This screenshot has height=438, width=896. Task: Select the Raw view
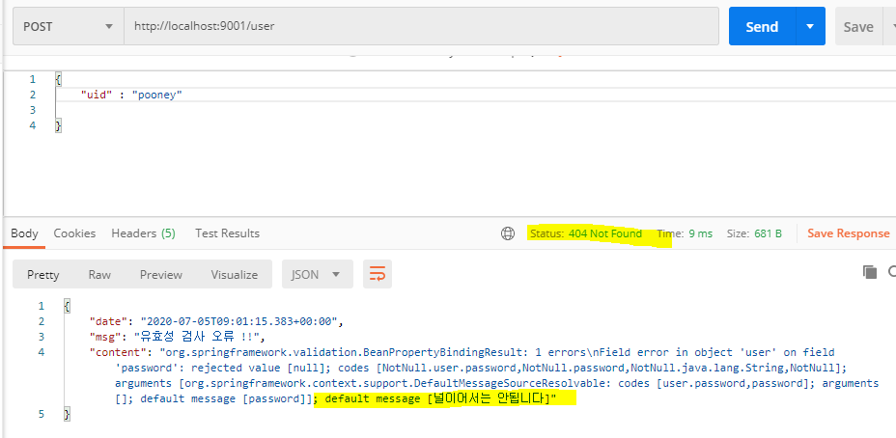click(99, 275)
